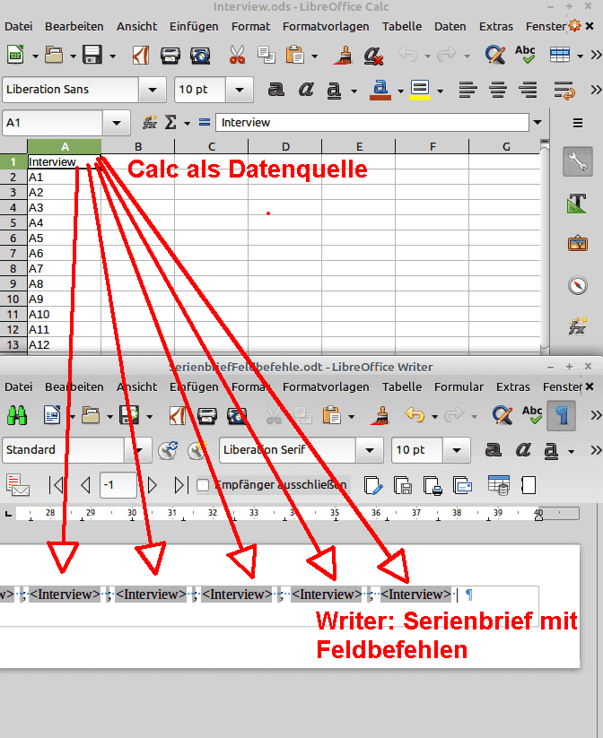Click the scissors cut icon in Calc
Screen dimensions: 603x738
[x=237, y=55]
